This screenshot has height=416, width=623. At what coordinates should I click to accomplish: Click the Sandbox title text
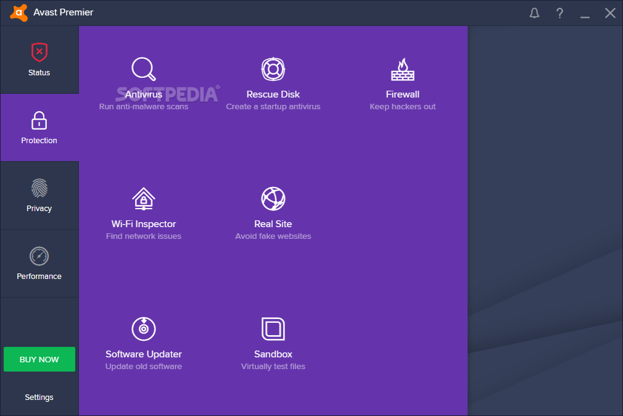pos(273,354)
